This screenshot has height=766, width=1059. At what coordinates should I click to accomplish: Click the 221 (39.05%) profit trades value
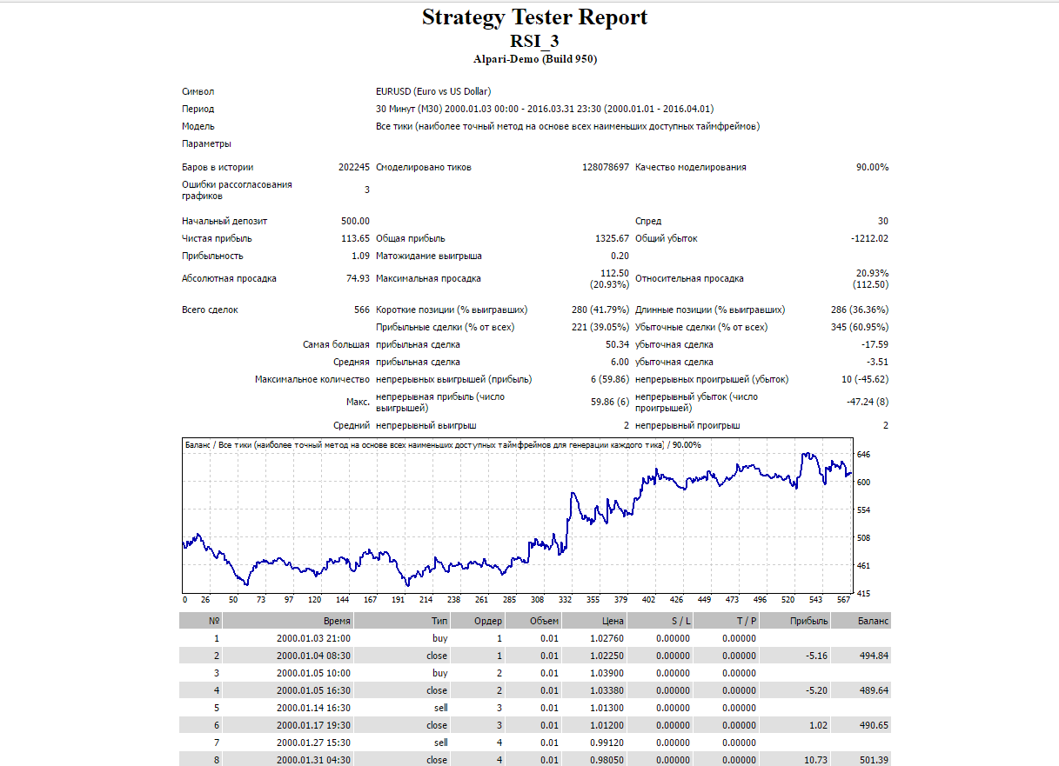click(x=600, y=327)
